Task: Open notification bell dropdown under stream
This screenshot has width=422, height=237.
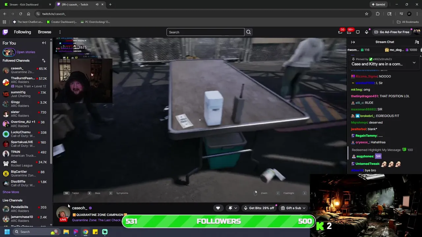Action: click(x=233, y=208)
